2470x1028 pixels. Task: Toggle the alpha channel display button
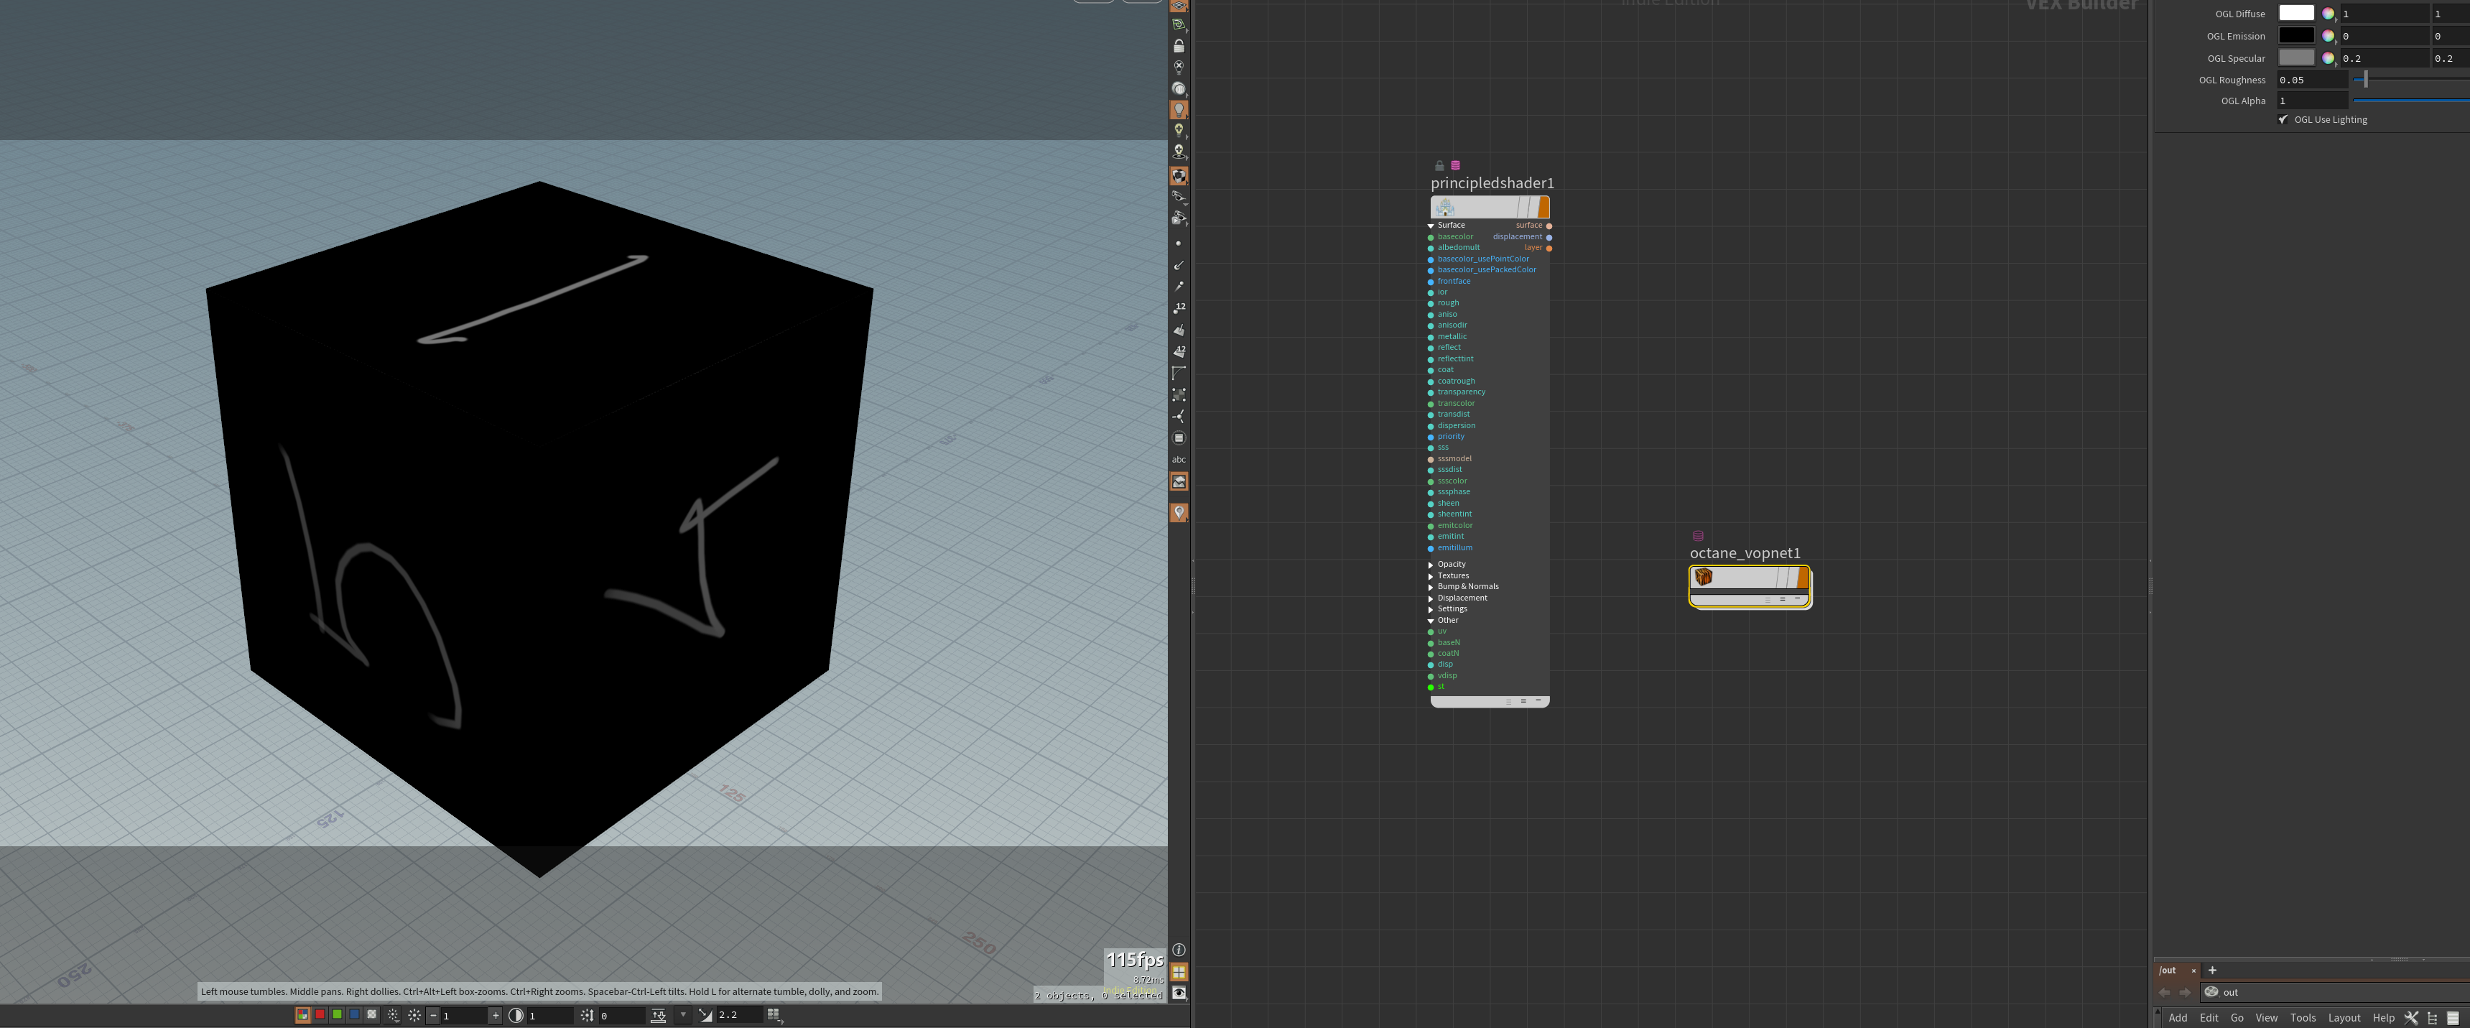(x=371, y=1014)
